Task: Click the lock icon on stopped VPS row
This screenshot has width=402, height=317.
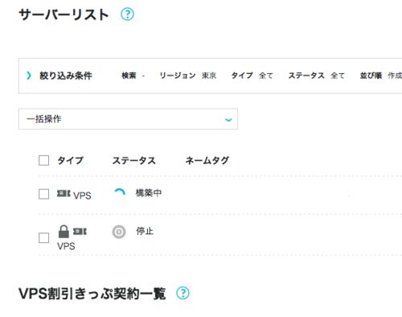Action: tap(64, 232)
